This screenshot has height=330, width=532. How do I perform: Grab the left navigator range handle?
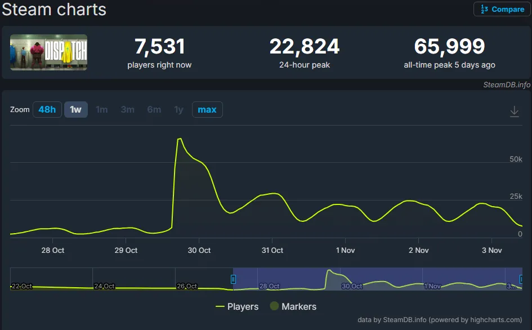[233, 279]
